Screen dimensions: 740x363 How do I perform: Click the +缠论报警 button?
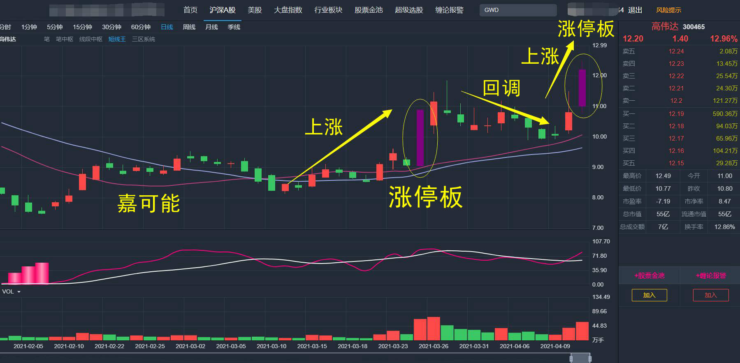point(710,275)
